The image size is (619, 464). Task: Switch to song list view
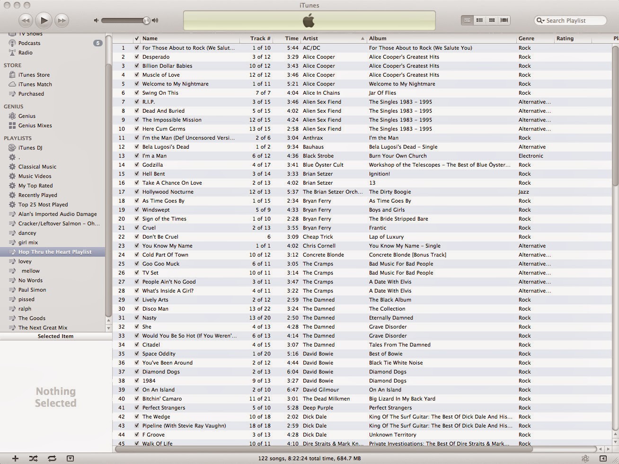point(467,20)
